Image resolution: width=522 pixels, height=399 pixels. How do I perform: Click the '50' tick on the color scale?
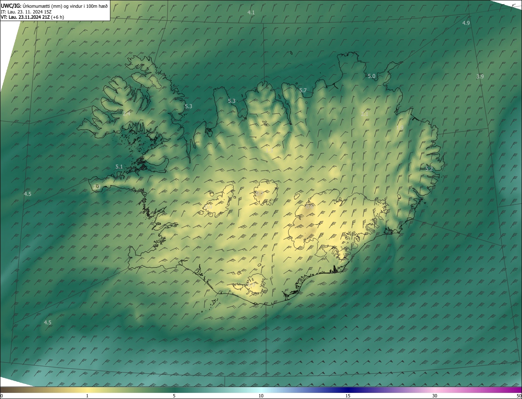(519, 396)
